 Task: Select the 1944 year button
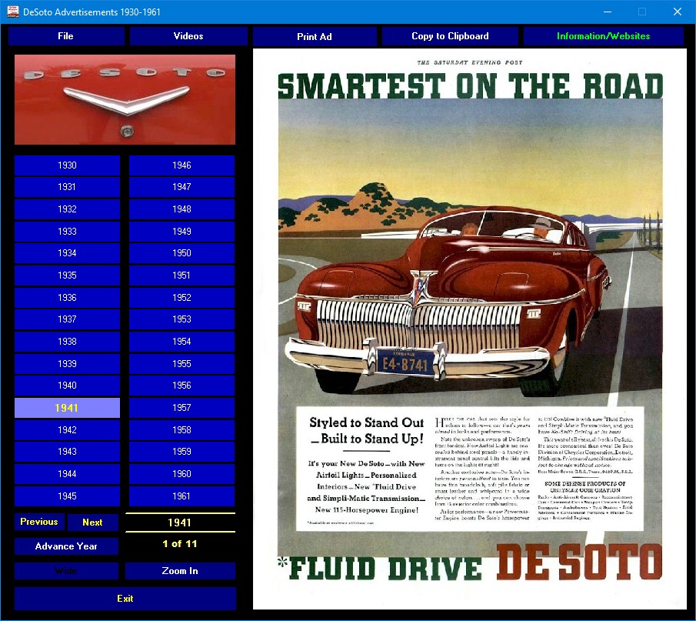point(67,474)
